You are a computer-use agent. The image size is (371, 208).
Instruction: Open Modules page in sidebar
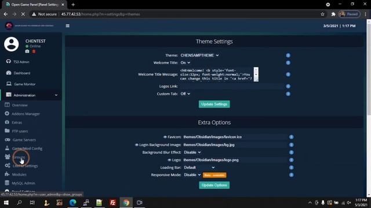(16, 174)
